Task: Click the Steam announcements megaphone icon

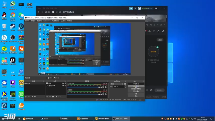Action: [x=131, y=8]
